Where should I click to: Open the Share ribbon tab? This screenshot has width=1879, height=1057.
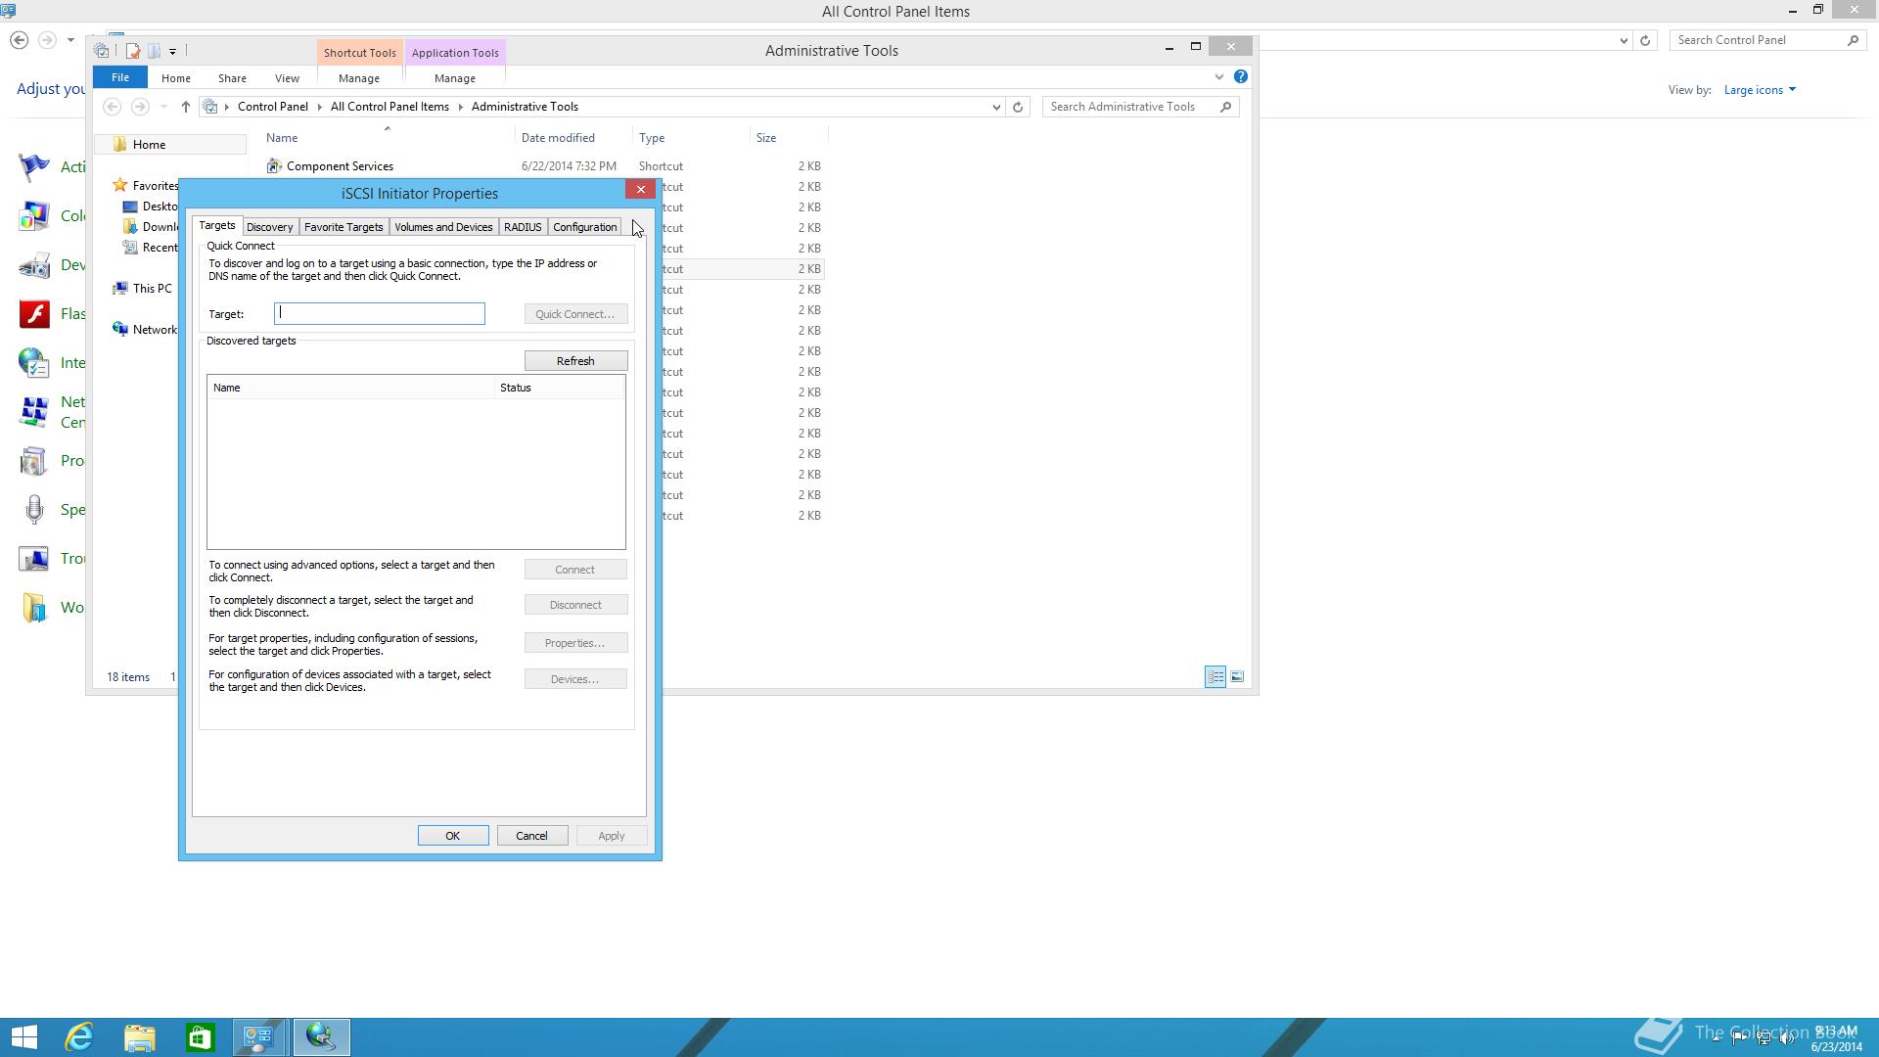tap(232, 78)
